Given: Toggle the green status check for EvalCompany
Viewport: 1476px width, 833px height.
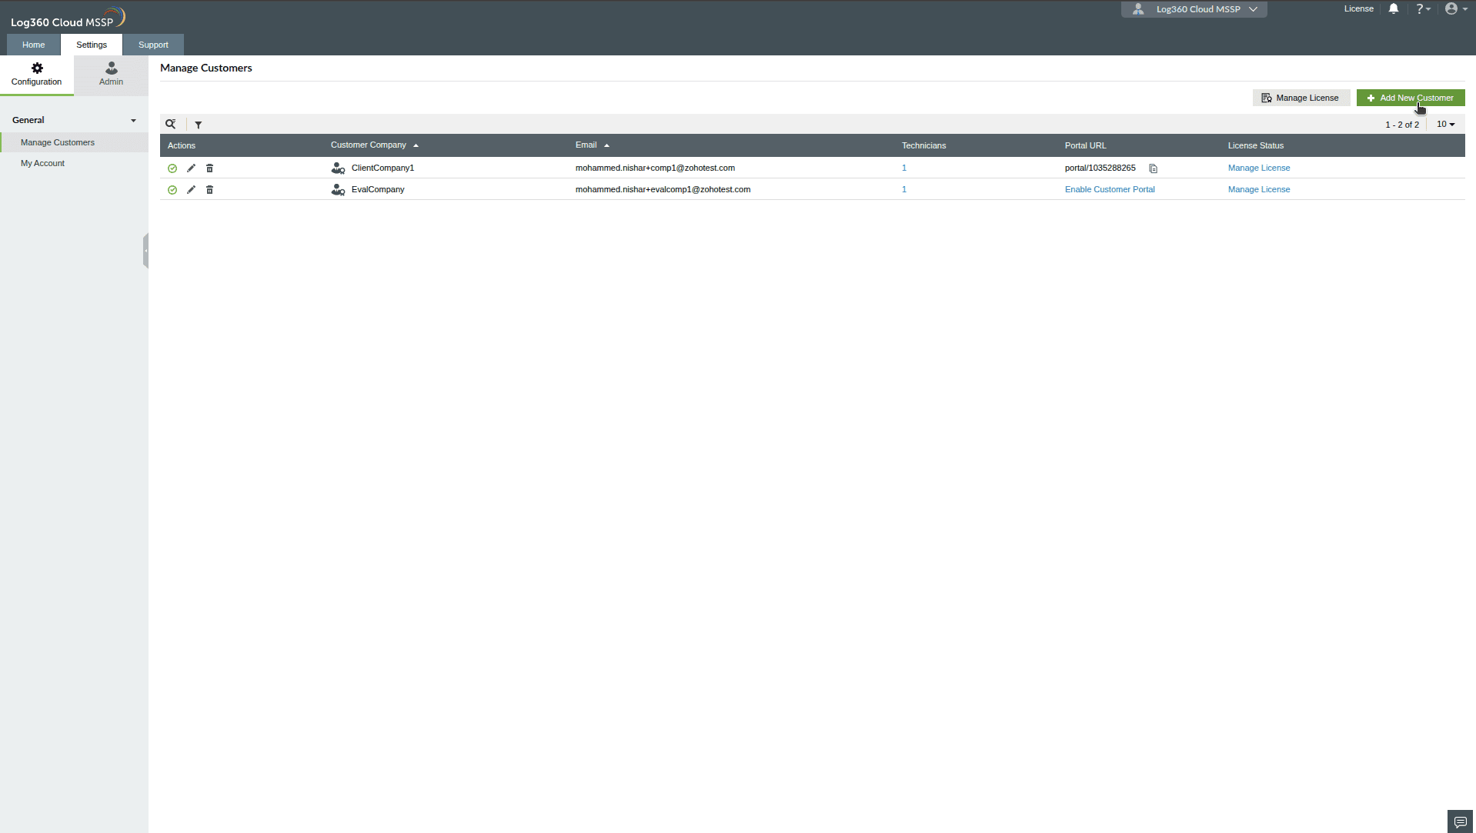Looking at the screenshot, I should click(x=172, y=189).
